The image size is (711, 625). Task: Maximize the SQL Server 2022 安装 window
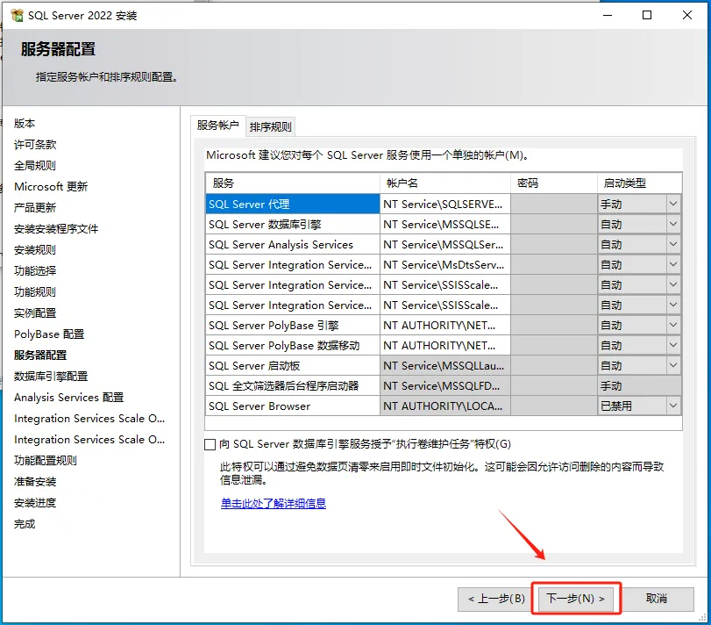click(x=647, y=15)
